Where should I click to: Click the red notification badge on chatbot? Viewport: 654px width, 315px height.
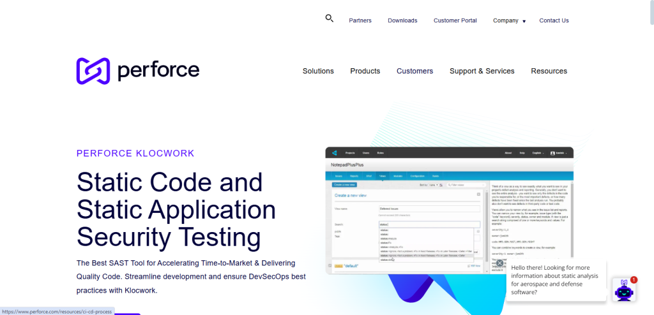(x=634, y=279)
